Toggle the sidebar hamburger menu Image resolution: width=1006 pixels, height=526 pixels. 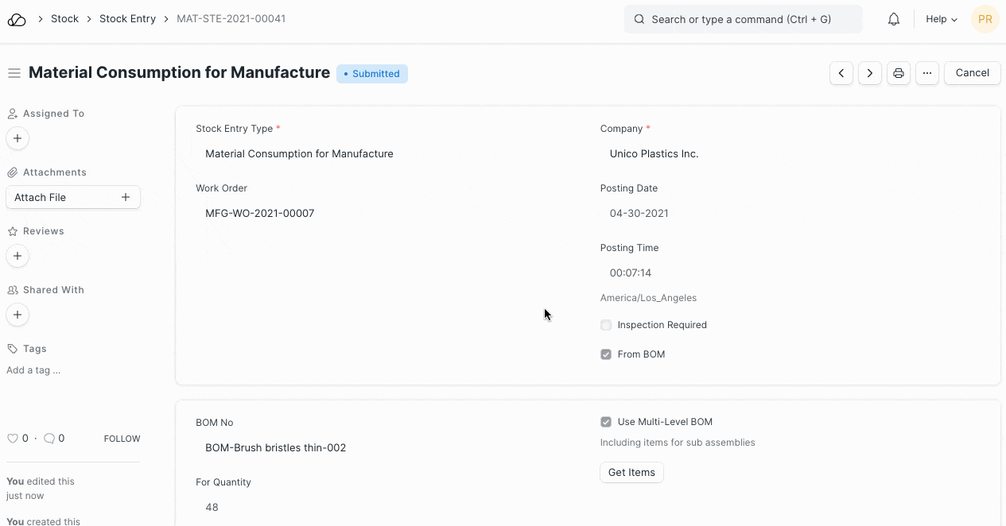coord(14,73)
